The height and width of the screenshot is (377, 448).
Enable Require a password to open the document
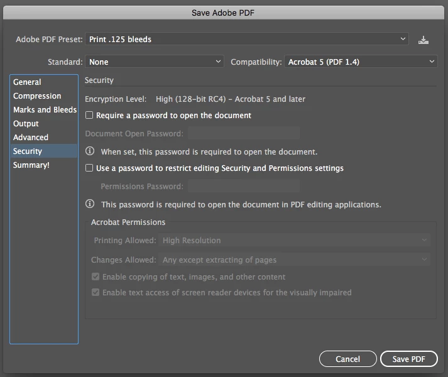[89, 115]
